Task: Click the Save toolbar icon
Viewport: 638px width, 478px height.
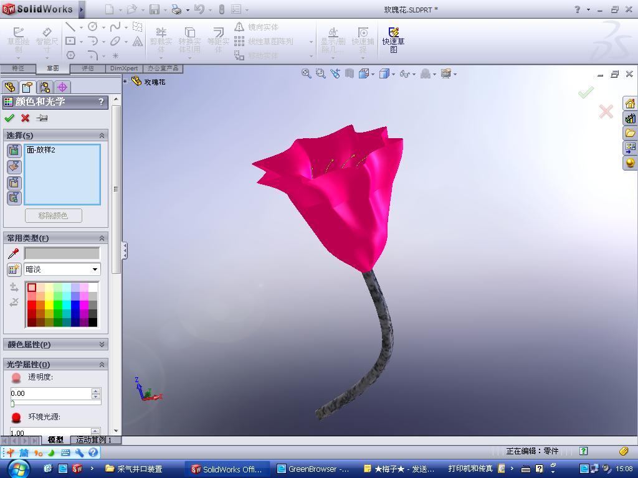Action: click(x=155, y=9)
